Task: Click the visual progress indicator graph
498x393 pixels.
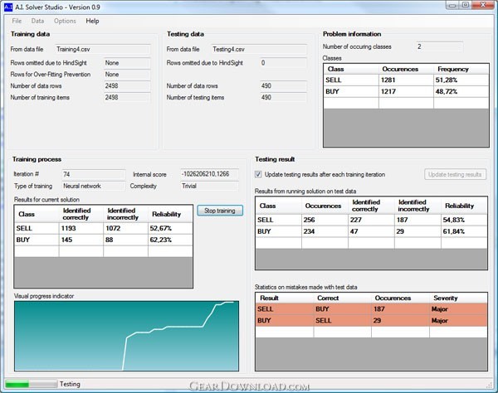Action: [126, 336]
